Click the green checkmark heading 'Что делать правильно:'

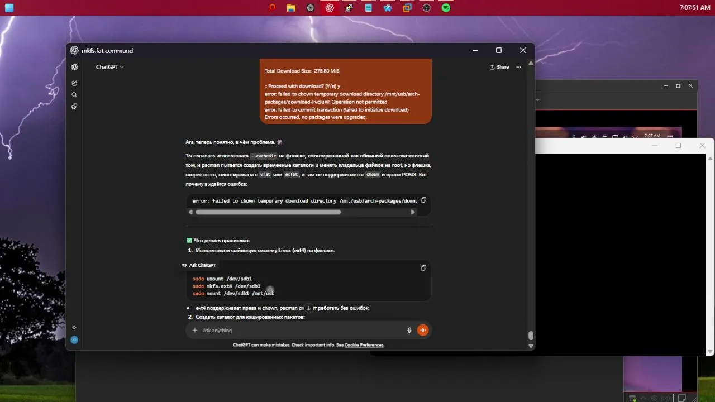click(x=218, y=241)
